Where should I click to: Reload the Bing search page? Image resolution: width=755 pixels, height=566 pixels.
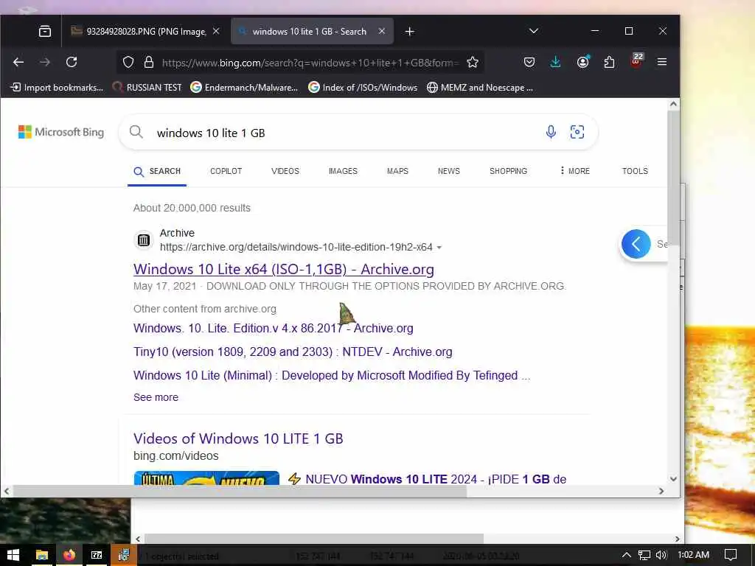(x=72, y=62)
